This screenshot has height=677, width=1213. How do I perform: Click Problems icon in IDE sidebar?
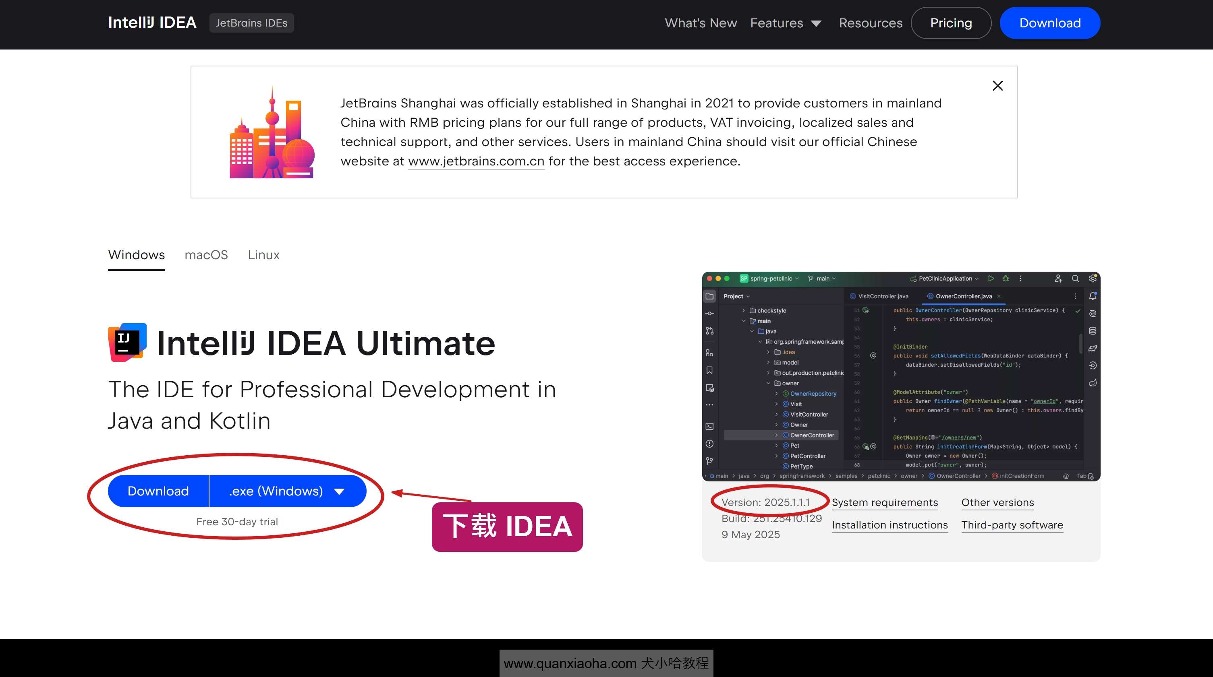point(709,444)
